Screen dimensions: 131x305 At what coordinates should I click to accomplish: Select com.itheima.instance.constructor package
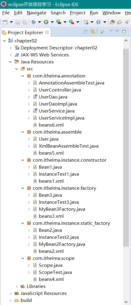pyautogui.click(x=69, y=160)
